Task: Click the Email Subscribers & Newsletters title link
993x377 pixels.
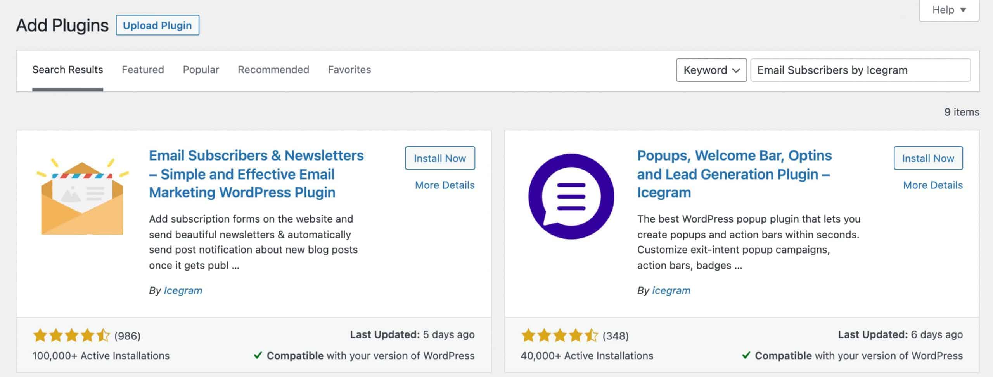Action: [256, 174]
